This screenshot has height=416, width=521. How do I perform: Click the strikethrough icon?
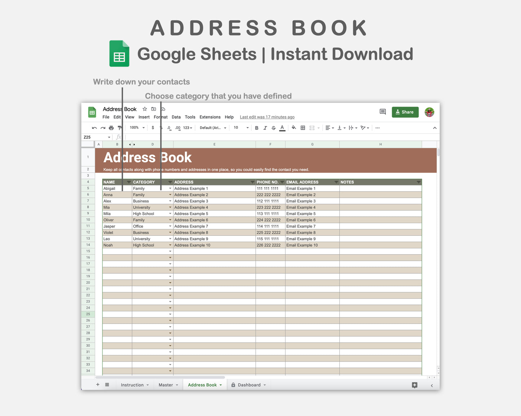point(274,127)
